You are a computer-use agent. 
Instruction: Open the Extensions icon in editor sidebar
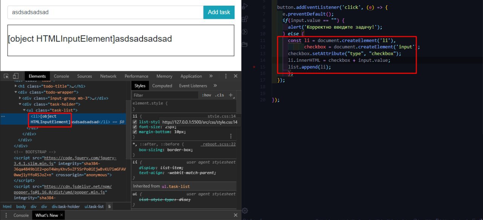point(245,20)
